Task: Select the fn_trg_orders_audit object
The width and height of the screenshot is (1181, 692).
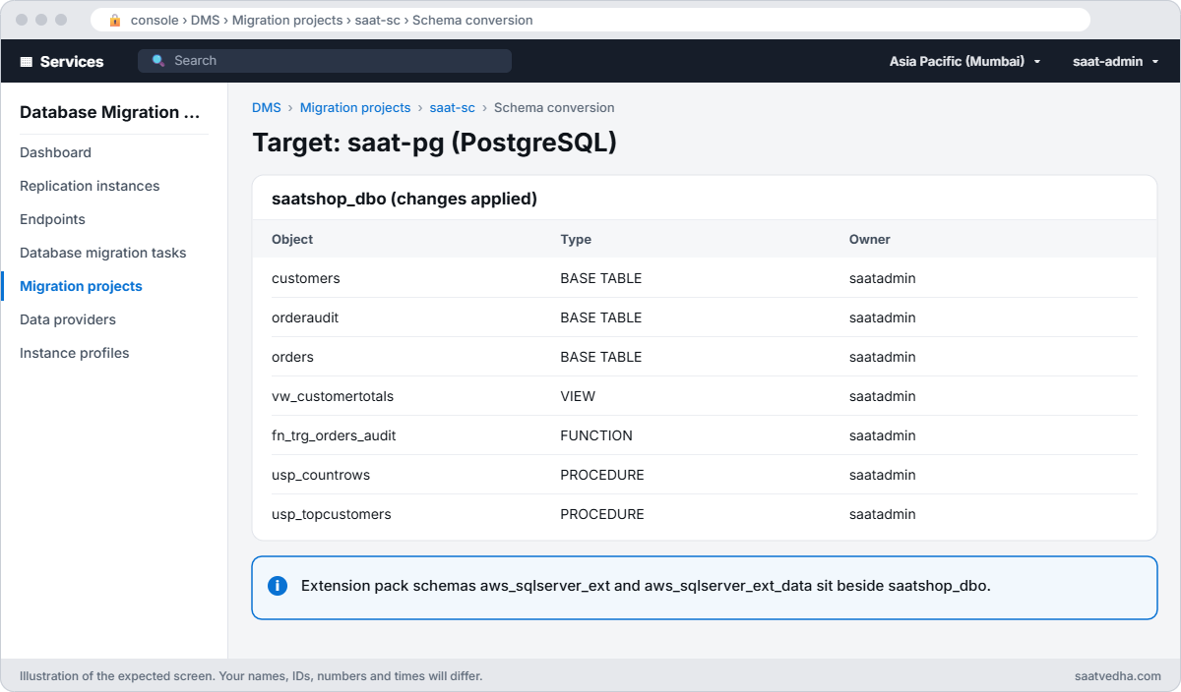Action: click(x=334, y=435)
